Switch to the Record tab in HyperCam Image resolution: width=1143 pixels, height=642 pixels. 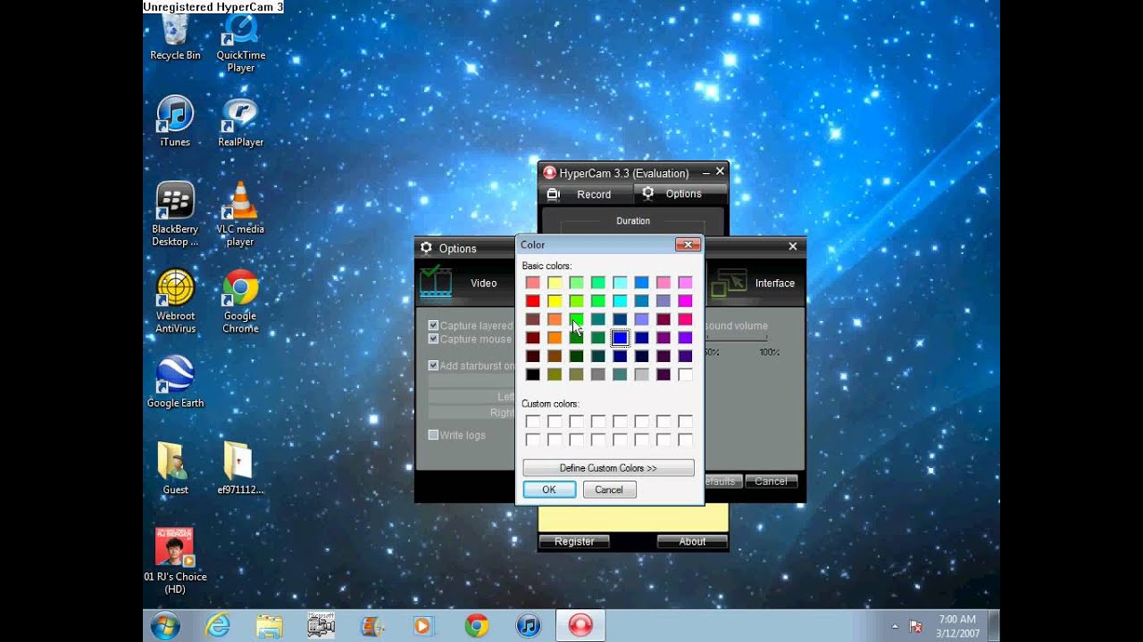585,194
